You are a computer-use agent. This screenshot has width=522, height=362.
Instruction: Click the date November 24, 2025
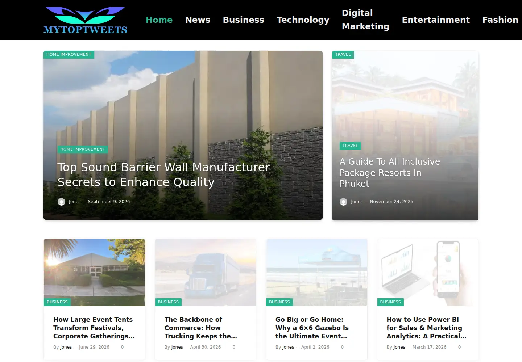coord(391,202)
